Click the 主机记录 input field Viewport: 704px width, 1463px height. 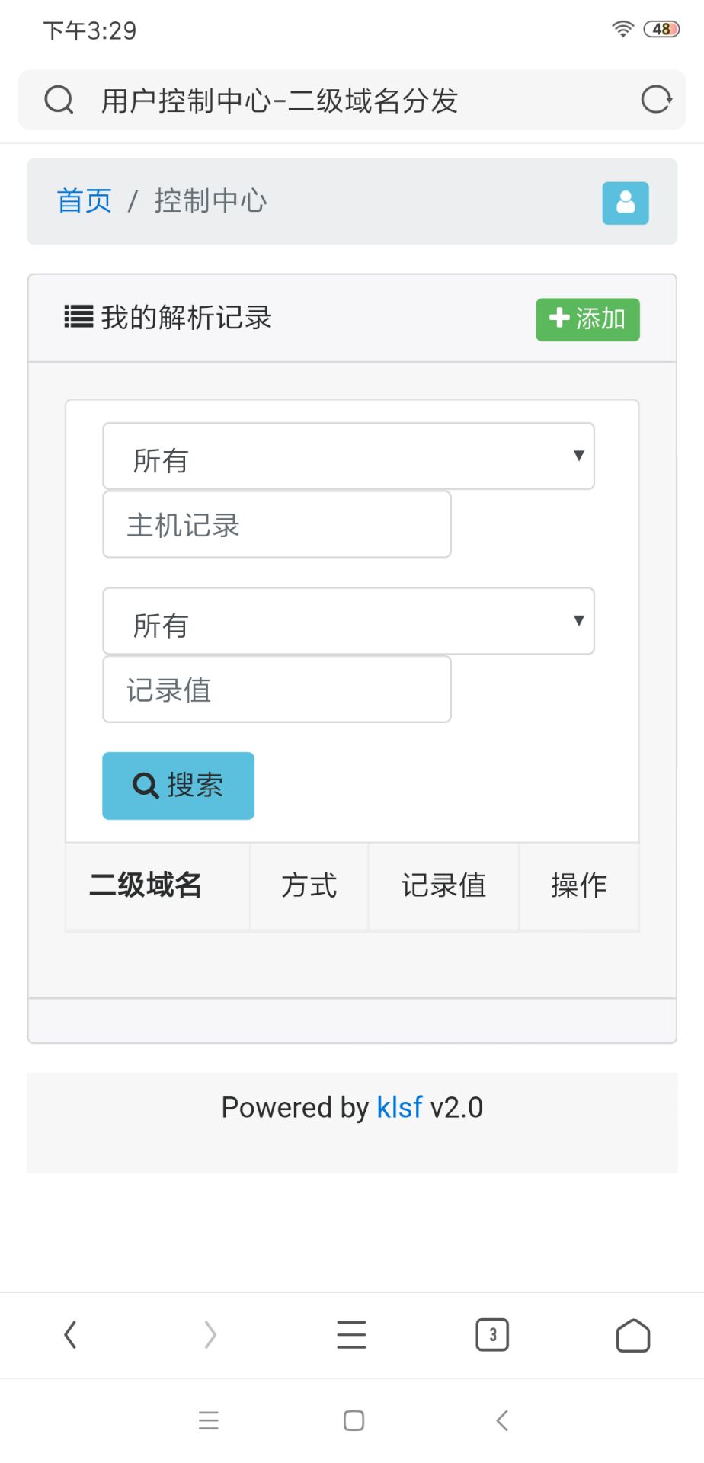coord(277,524)
